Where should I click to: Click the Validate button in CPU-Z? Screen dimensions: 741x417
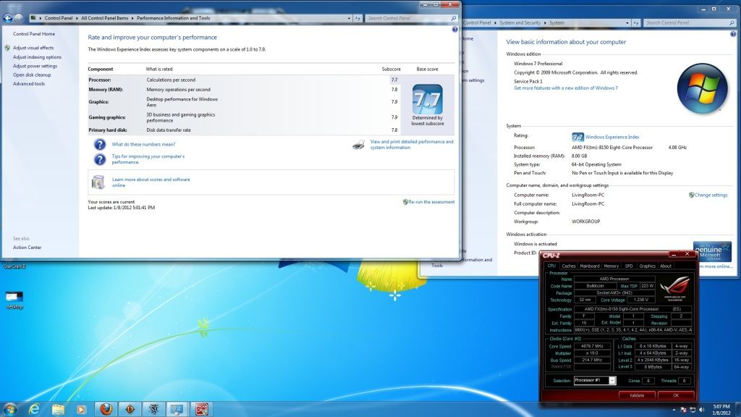pos(637,395)
